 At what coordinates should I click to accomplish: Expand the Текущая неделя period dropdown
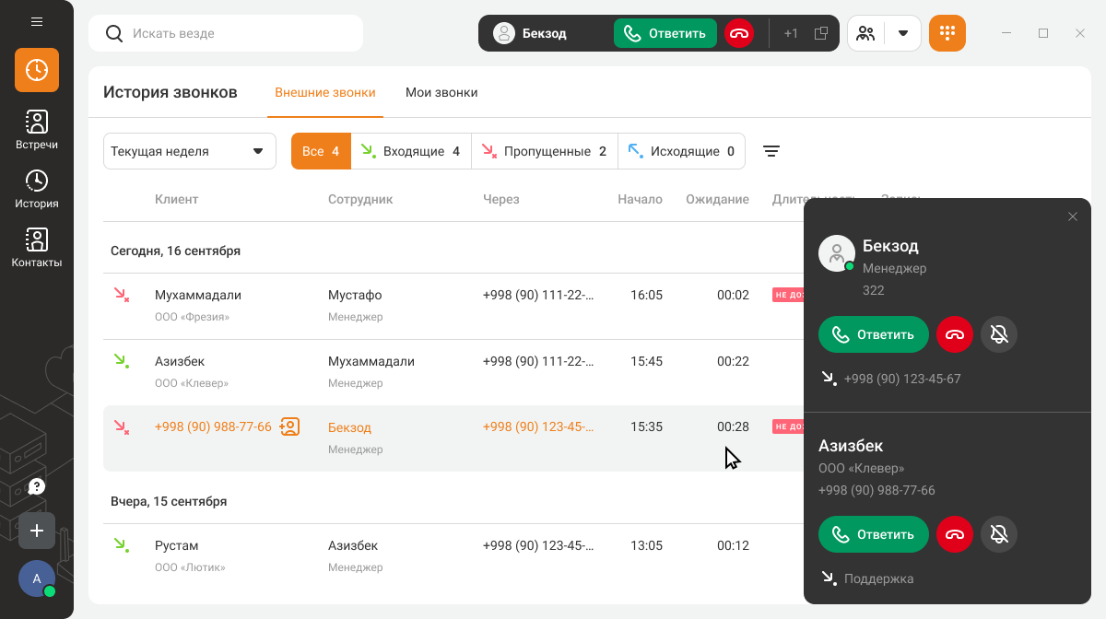pos(189,151)
